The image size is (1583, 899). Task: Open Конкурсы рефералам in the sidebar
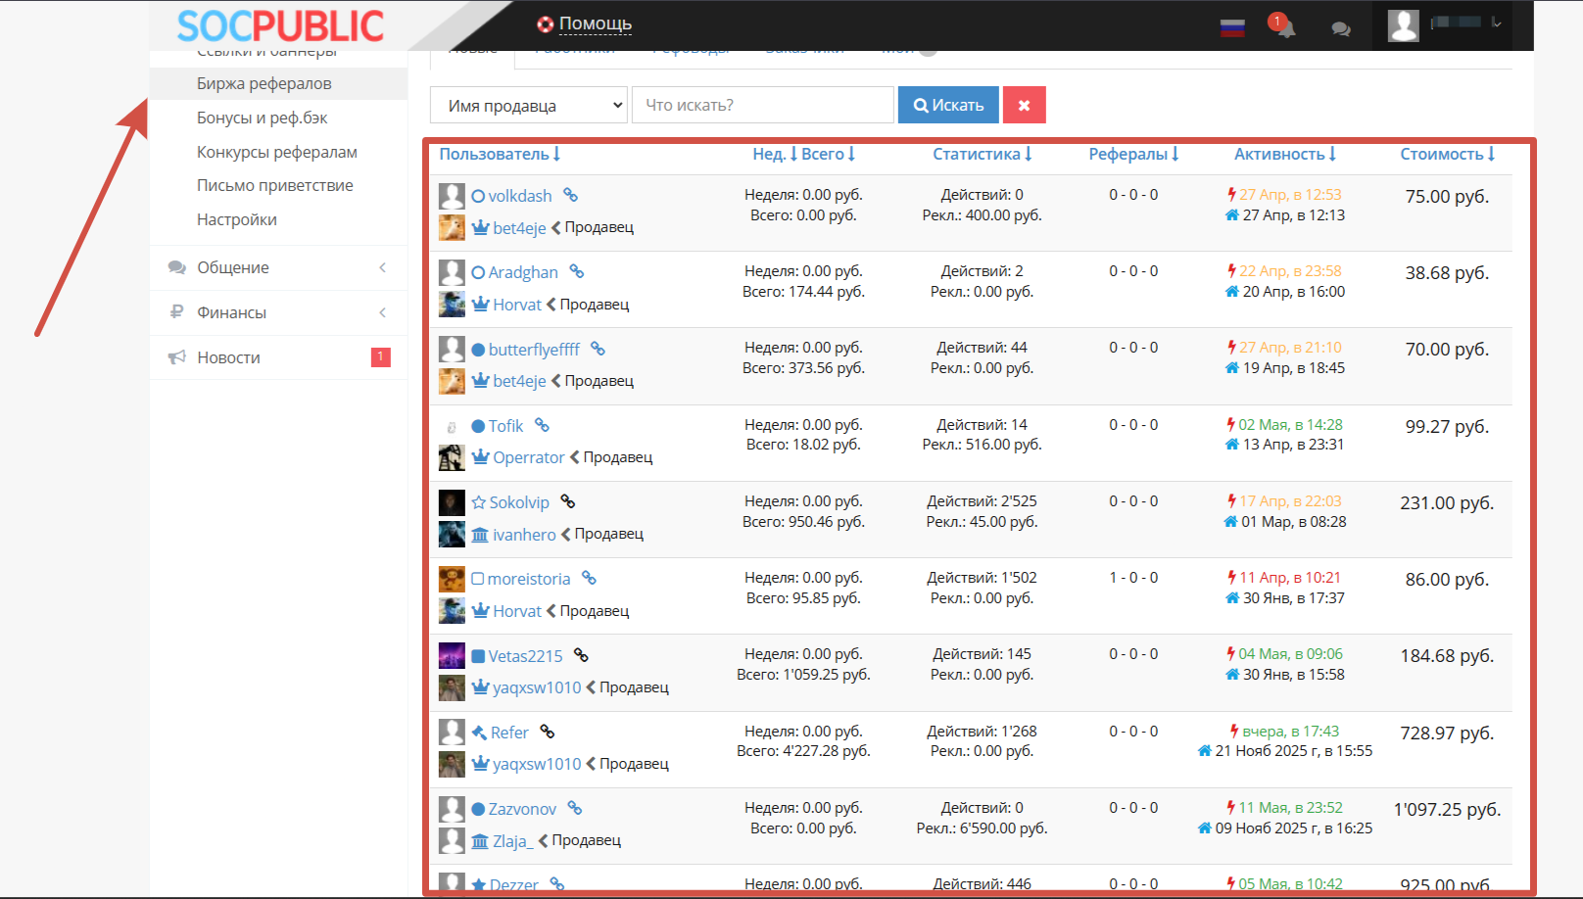click(278, 152)
